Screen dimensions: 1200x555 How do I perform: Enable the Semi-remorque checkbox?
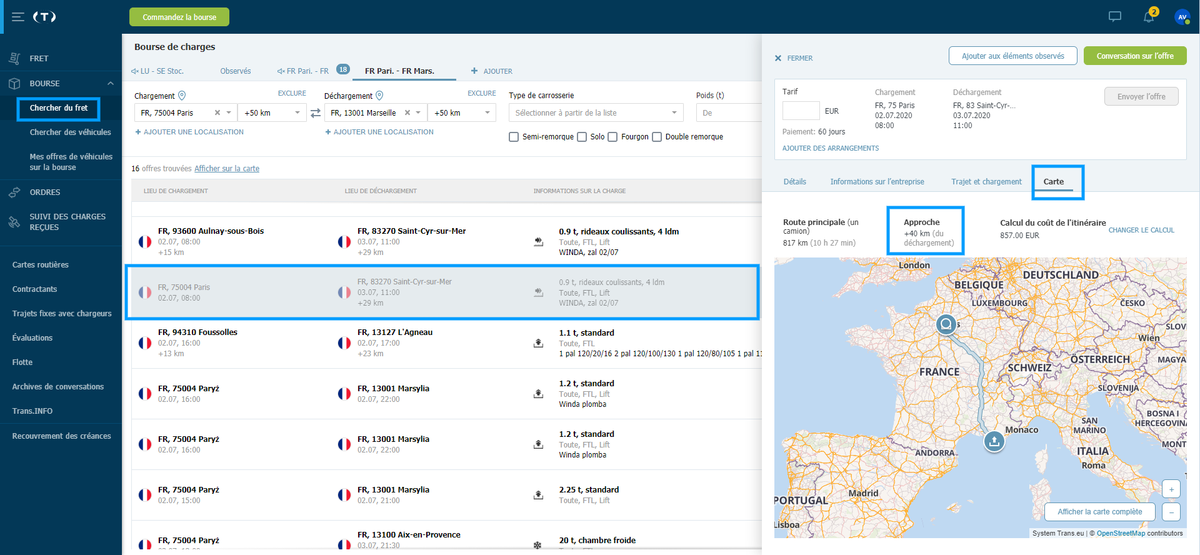pyautogui.click(x=514, y=137)
